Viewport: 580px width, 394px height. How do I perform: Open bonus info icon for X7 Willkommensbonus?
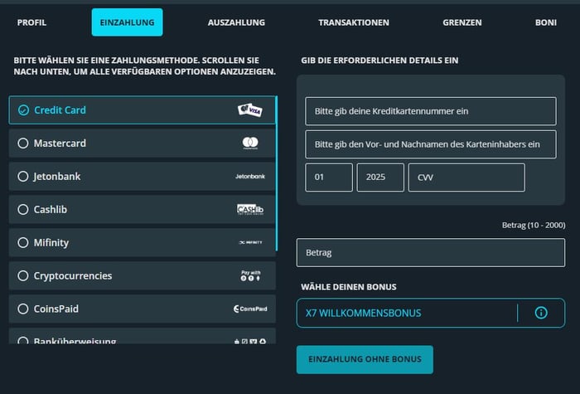[x=541, y=313]
